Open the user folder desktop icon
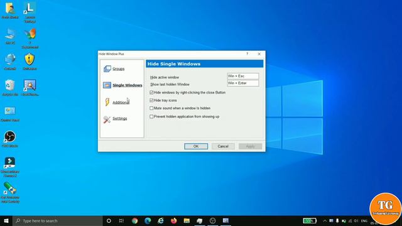 tap(10, 10)
